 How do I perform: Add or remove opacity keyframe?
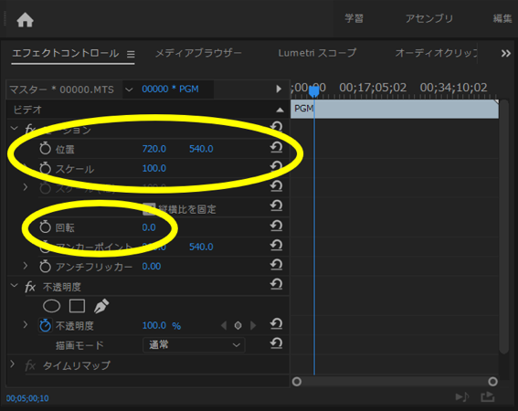click(x=238, y=326)
